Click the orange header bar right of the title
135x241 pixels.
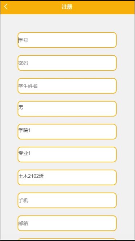[x=103, y=7]
